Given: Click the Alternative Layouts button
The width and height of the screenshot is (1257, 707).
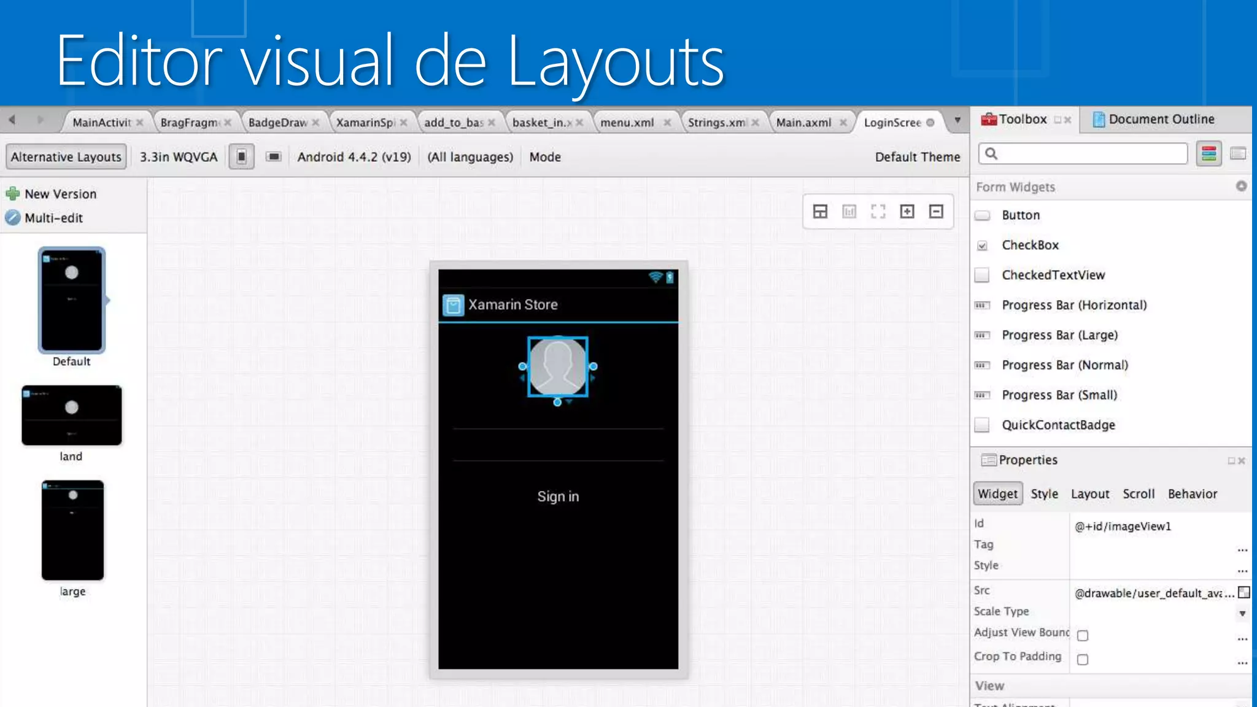Looking at the screenshot, I should (x=66, y=157).
